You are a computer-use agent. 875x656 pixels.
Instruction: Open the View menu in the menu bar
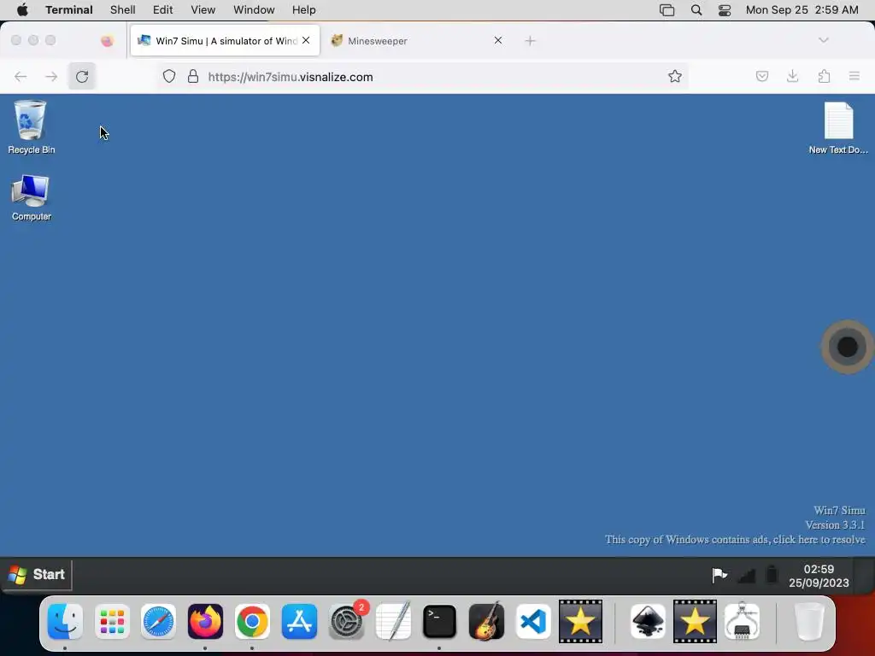203,9
